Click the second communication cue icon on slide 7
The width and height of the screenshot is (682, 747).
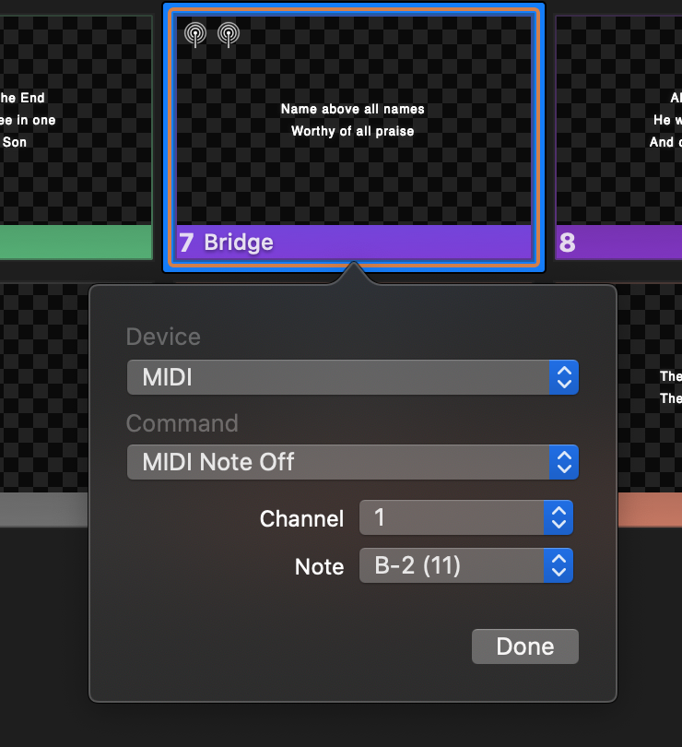pyautogui.click(x=229, y=34)
